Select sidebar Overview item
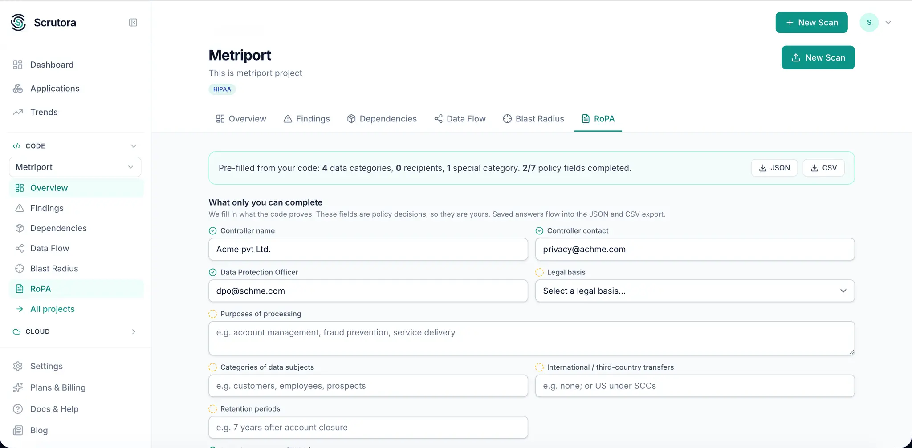This screenshot has height=448, width=912. pyautogui.click(x=76, y=188)
